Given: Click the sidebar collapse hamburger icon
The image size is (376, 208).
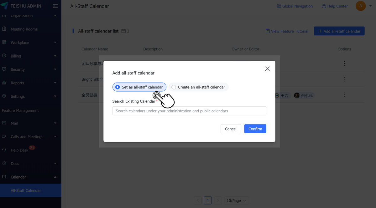Looking at the screenshot, I should click(55, 6).
